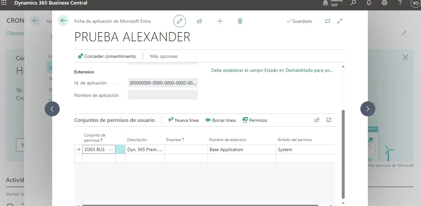Open the search magnifier in top bar
This screenshot has height=206, width=421.
point(353,3)
